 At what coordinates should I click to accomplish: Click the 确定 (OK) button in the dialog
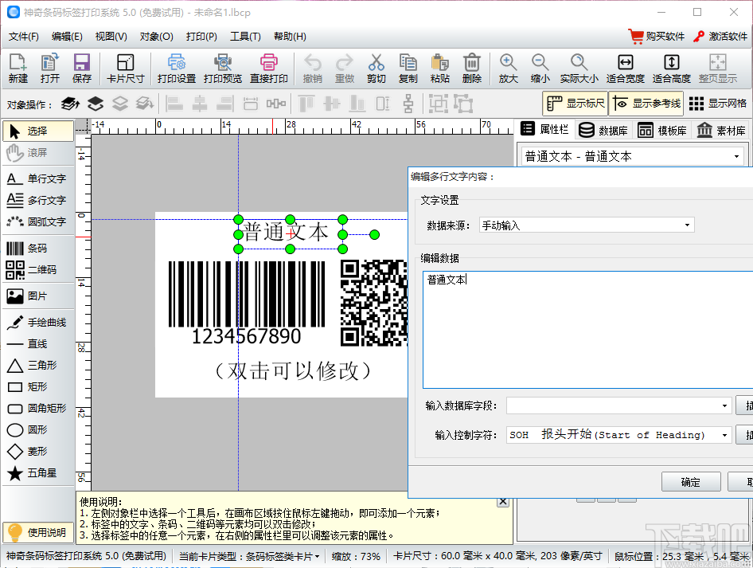690,482
